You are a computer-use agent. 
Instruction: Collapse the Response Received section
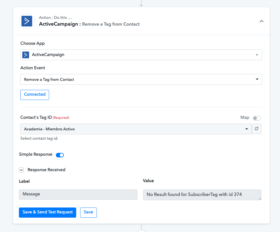tap(21, 170)
